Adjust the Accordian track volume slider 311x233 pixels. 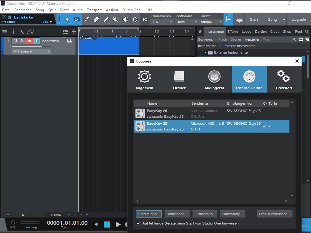(x=32, y=46)
